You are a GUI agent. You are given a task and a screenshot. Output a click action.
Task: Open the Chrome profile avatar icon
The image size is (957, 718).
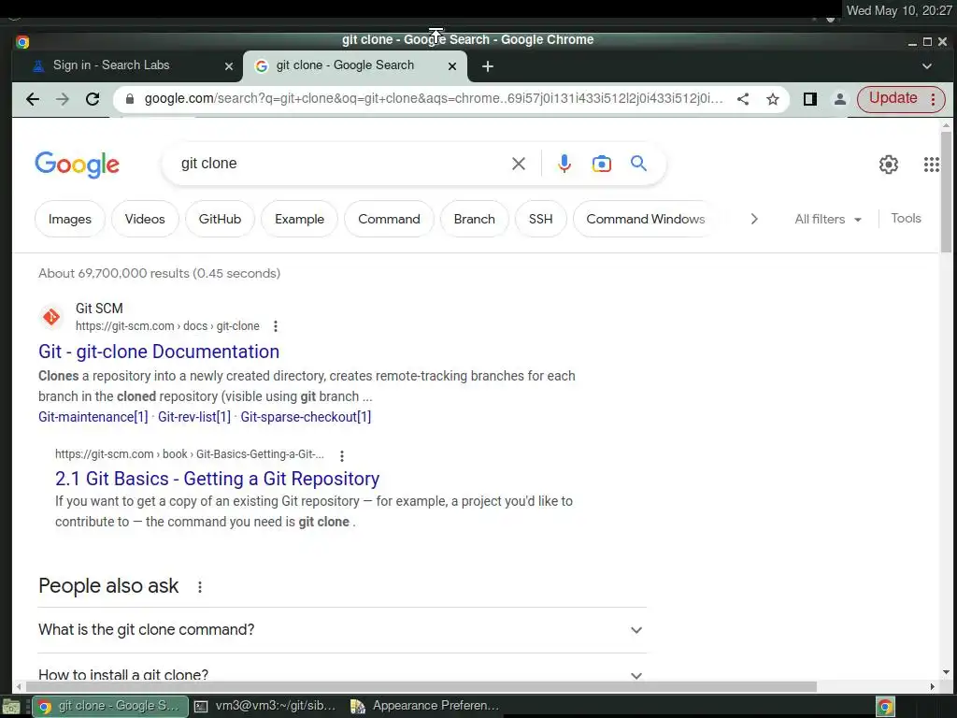(x=840, y=99)
